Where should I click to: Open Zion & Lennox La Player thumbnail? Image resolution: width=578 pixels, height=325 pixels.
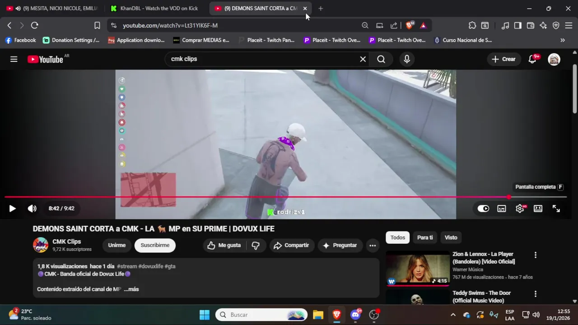(x=418, y=269)
